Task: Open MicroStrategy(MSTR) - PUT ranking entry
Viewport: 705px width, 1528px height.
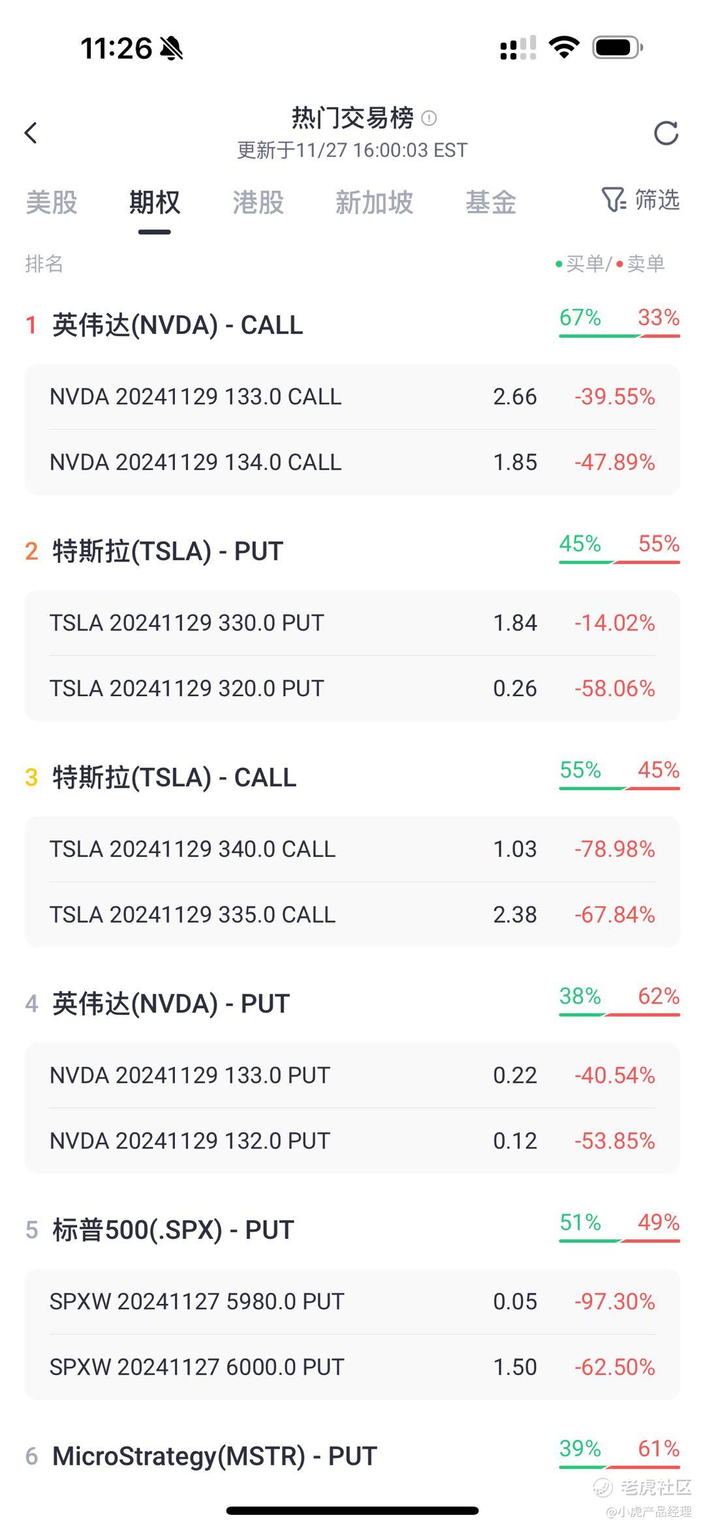Action: coord(215,1456)
